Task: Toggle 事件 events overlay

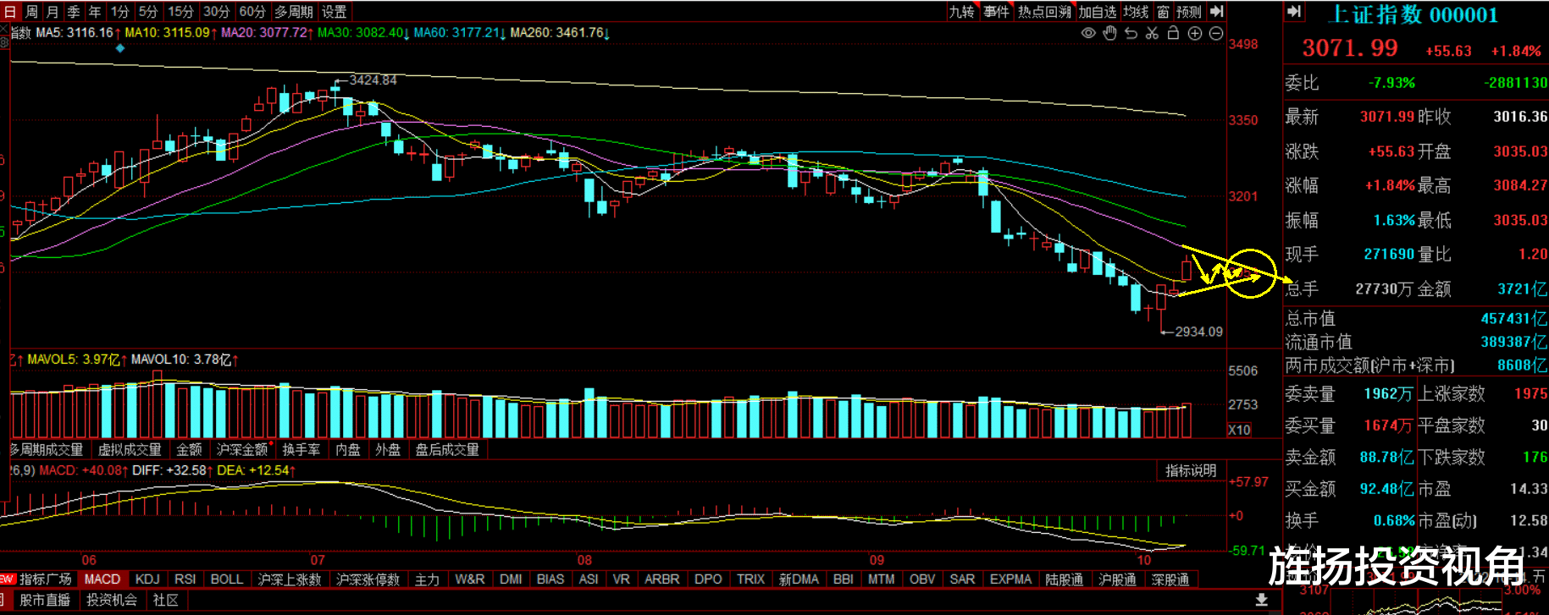Action: [x=996, y=11]
